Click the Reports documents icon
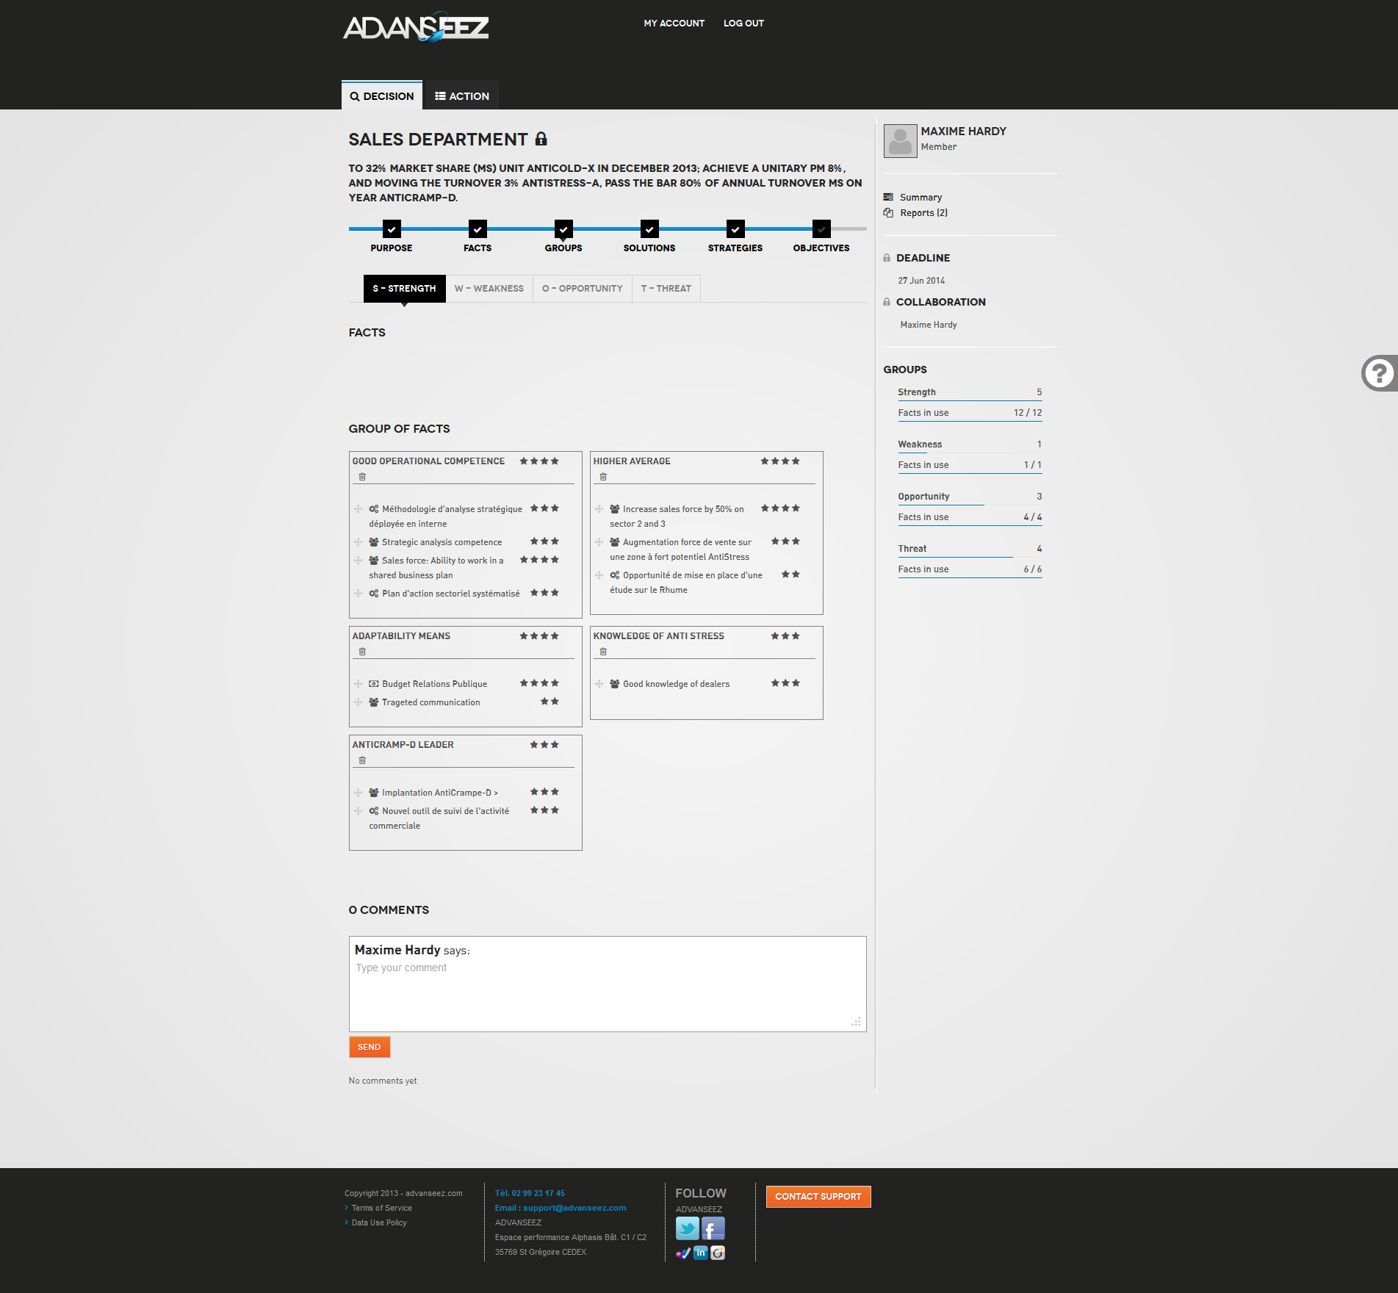This screenshot has width=1398, height=1293. point(888,213)
